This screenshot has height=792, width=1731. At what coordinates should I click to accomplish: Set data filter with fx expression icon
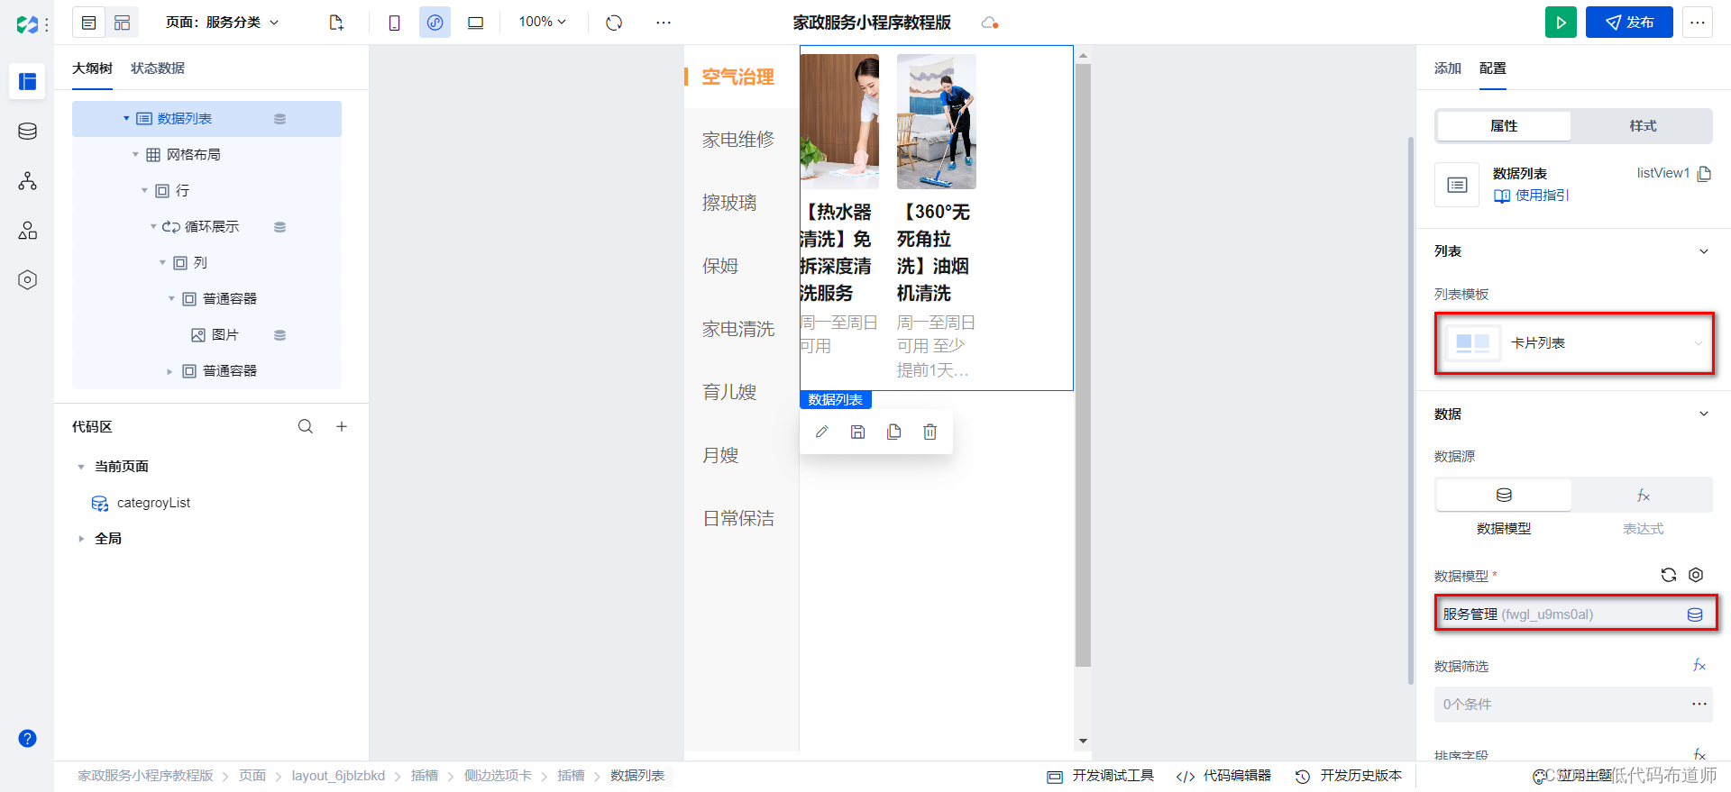pyautogui.click(x=1699, y=665)
